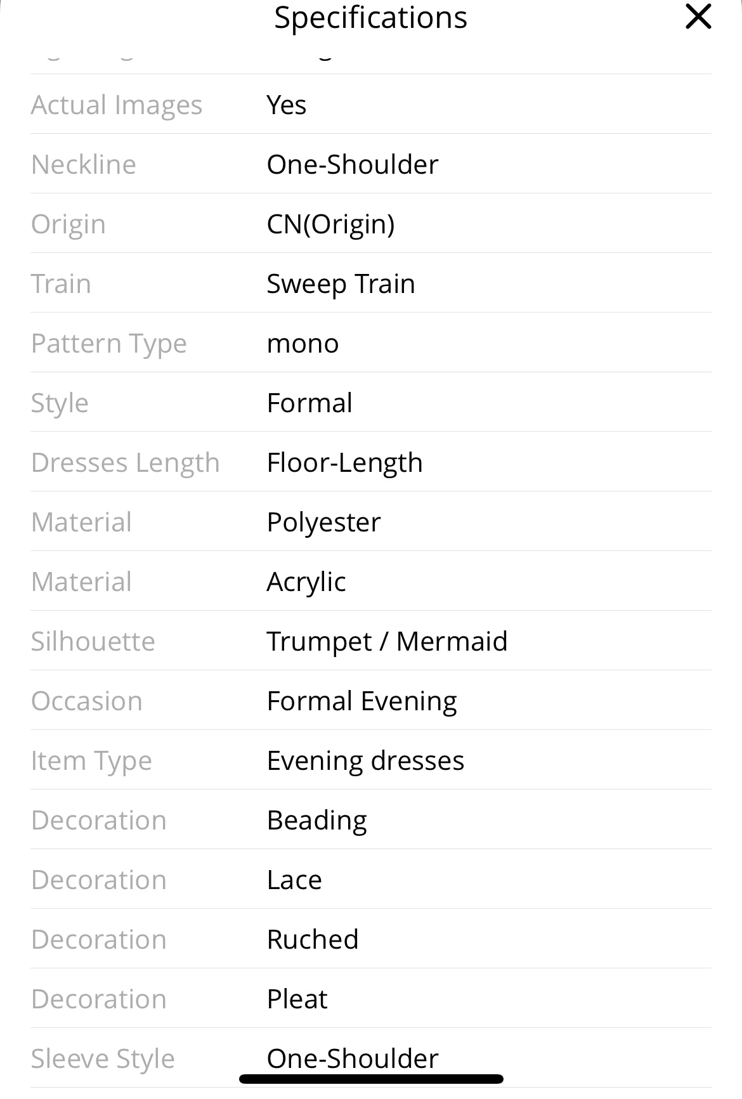Viewport: 742px width, 1099px height.
Task: Tap the Specifications header title
Action: [x=370, y=18]
